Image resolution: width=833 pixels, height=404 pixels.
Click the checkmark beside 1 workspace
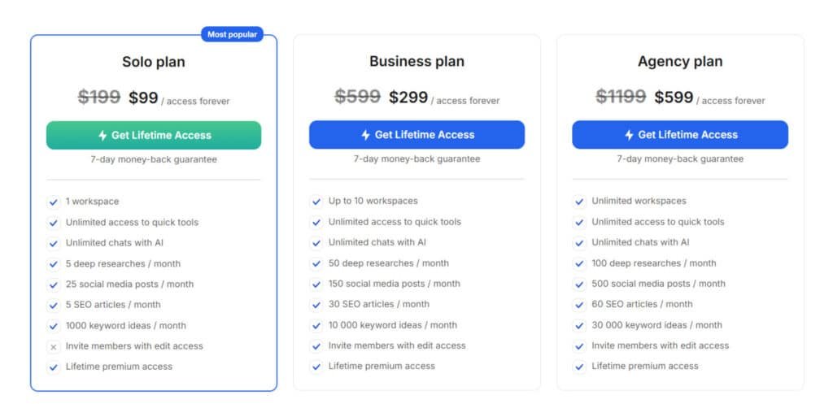point(54,202)
